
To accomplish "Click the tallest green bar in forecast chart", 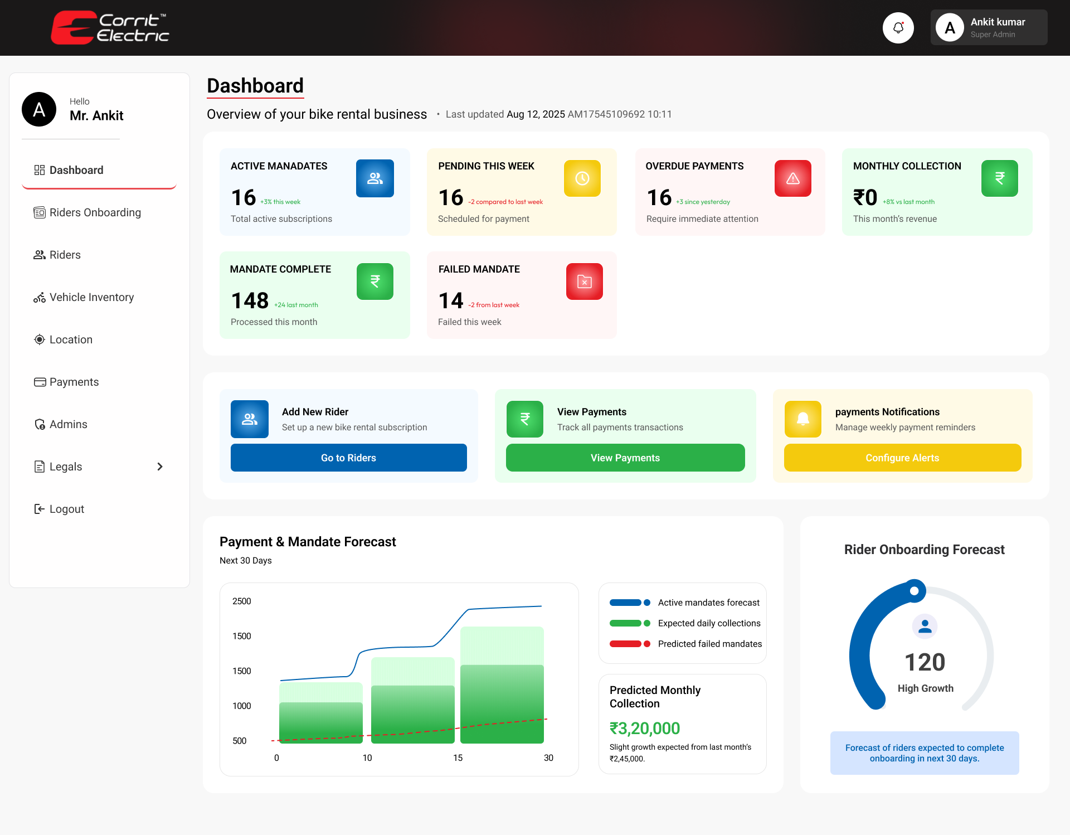I will [502, 685].
